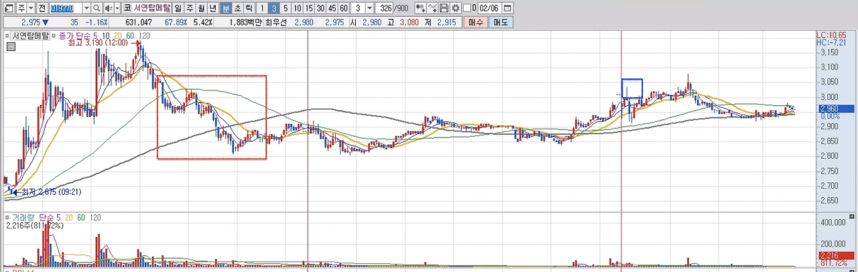Click the window layout icon at toolbar start

(x=9, y=8)
